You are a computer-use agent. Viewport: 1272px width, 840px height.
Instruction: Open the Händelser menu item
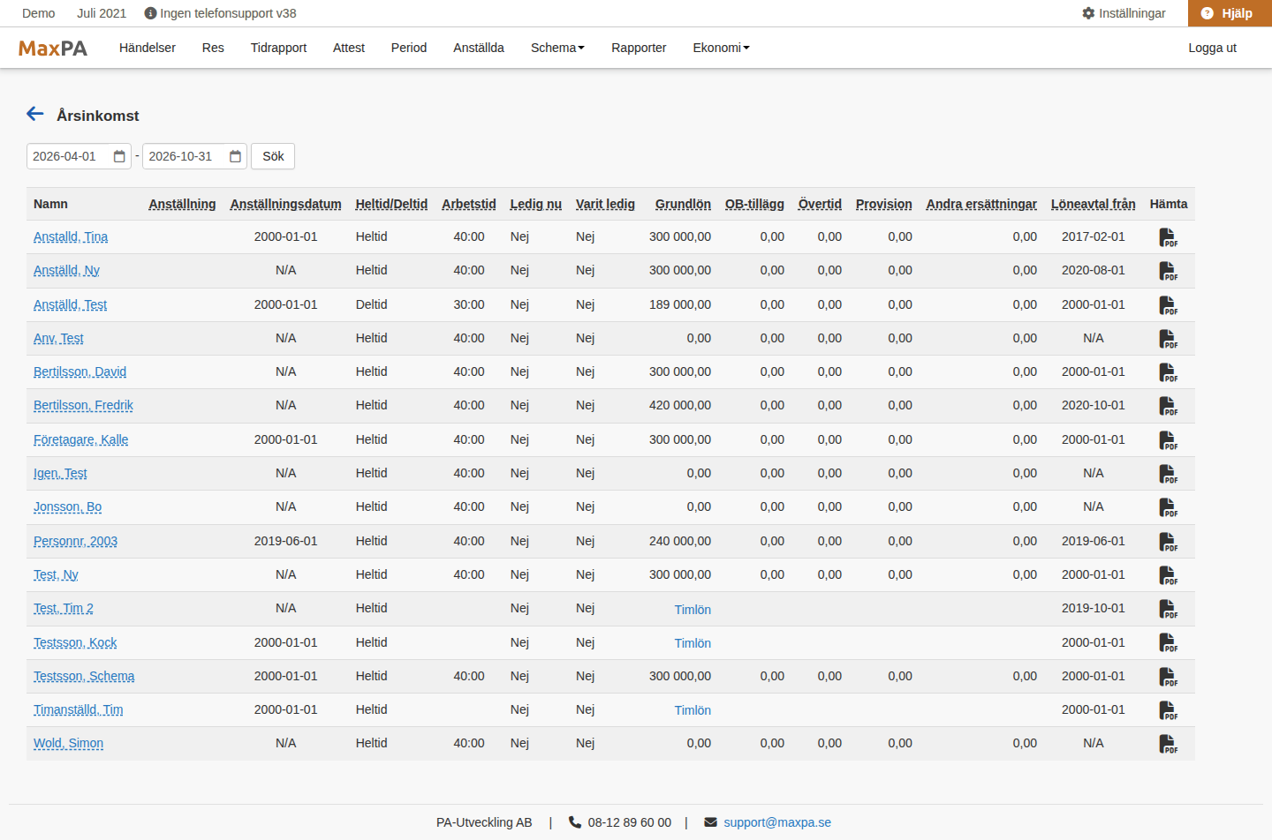coord(148,48)
